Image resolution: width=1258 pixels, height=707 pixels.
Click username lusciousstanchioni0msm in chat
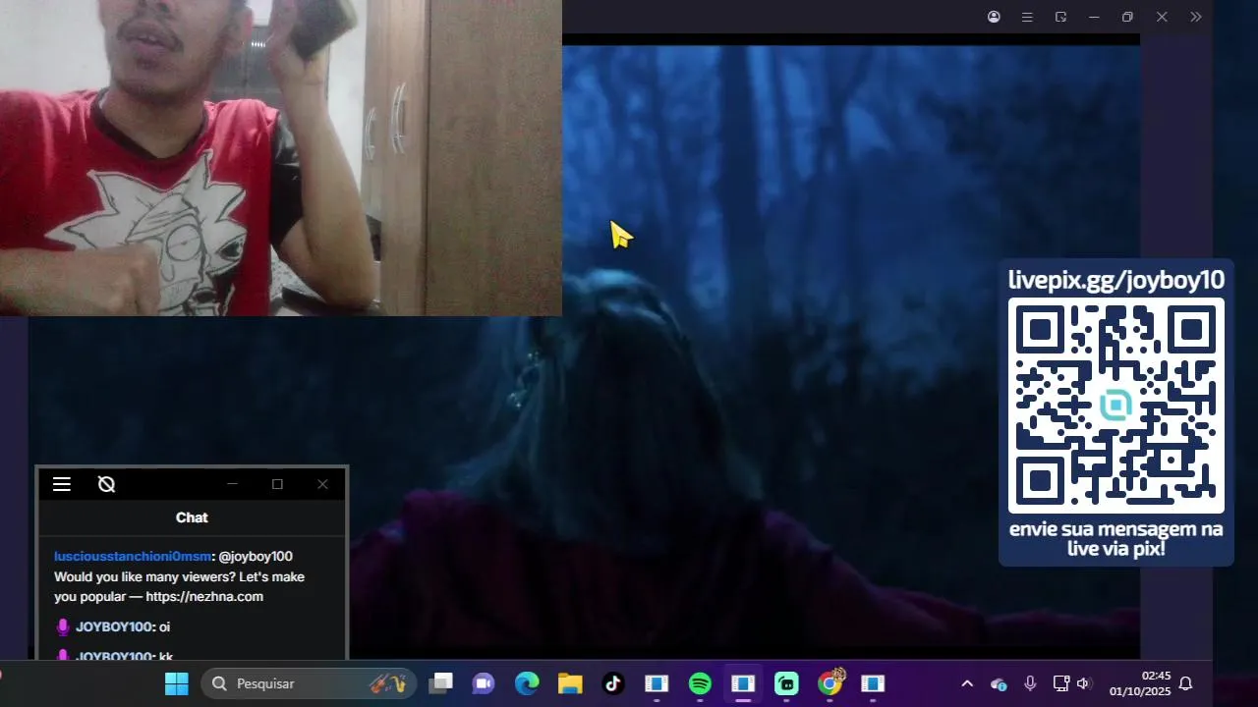click(133, 557)
